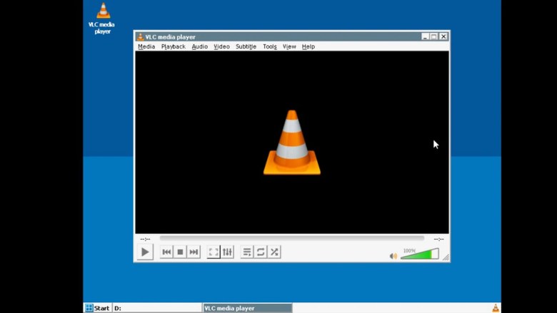
Task: Toggle fullscreen video mode
Action: (214, 252)
